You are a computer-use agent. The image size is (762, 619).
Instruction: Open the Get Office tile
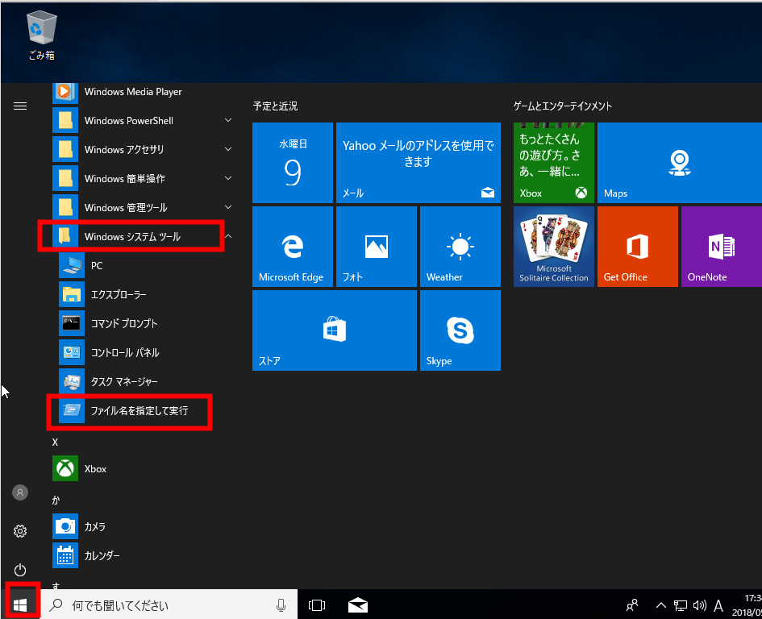[x=638, y=247]
